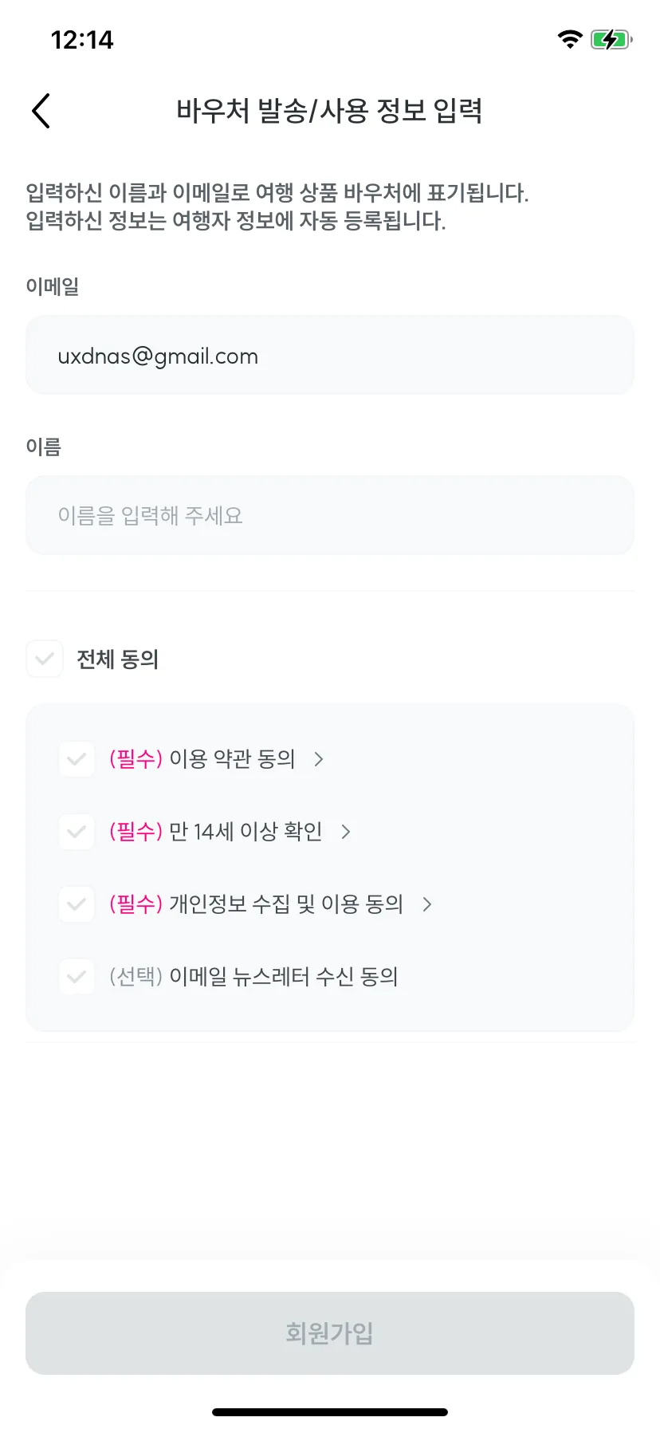
Task: Open 이용 약관 동의 details chevron
Action: pos(319,759)
